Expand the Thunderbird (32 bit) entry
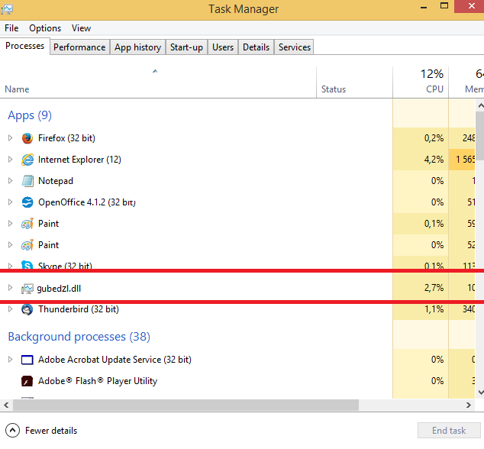The image size is (484, 449). pos(10,308)
